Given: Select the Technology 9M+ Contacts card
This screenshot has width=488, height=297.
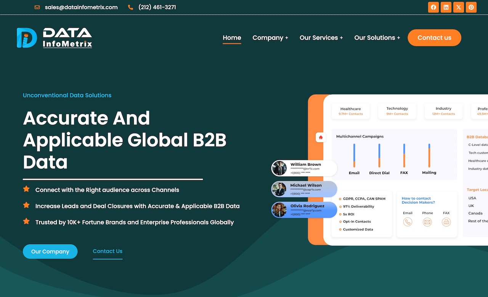Looking at the screenshot, I should click(397, 111).
